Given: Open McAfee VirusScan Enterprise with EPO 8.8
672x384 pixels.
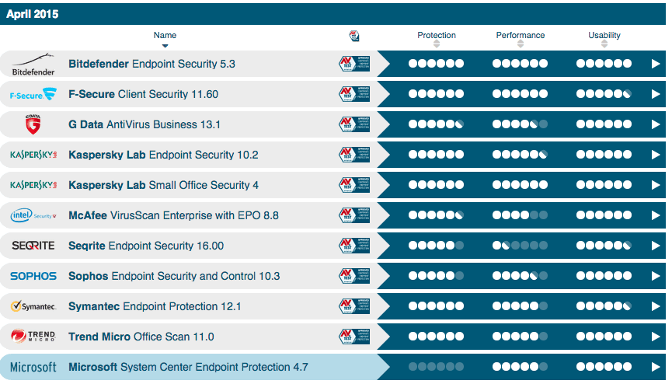Looking at the screenshot, I should [173, 215].
